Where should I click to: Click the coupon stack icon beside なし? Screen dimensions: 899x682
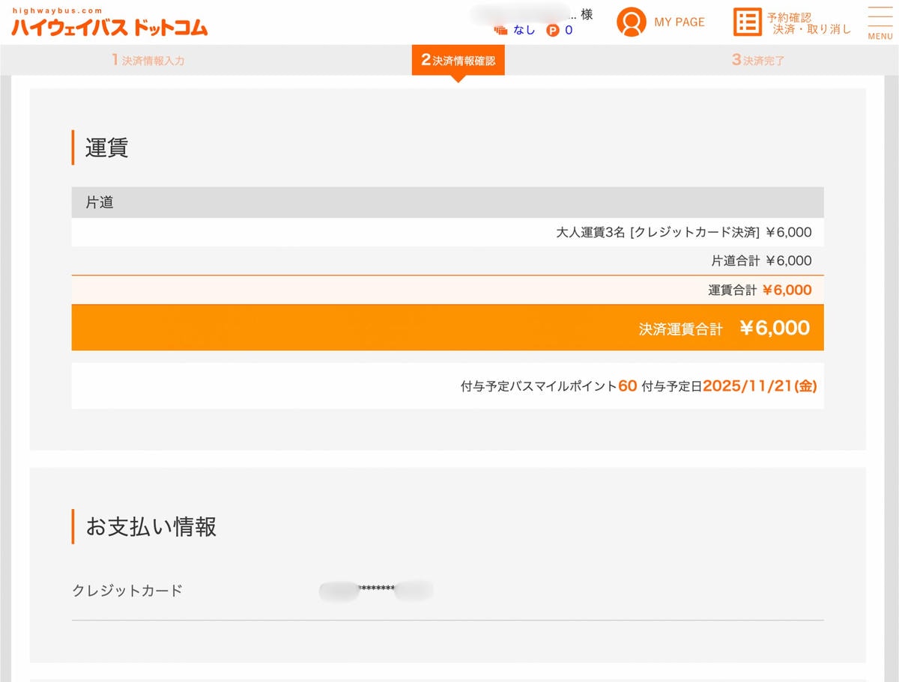[501, 31]
